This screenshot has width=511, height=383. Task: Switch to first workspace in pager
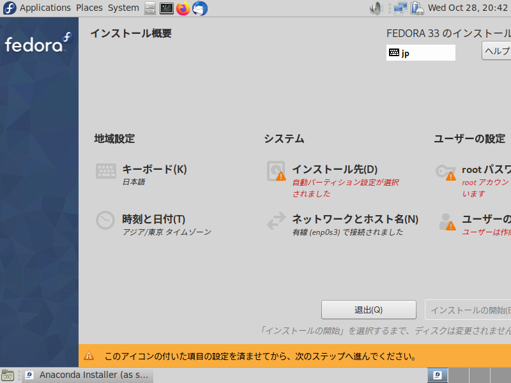pyautogui.click(x=438, y=375)
